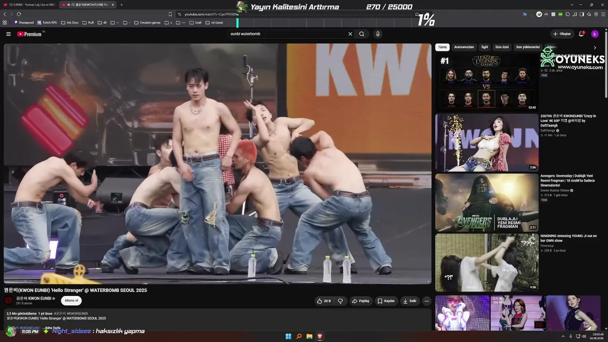Open more actions three-dot menu under video
Viewport: 608px width, 342px height.
427,301
